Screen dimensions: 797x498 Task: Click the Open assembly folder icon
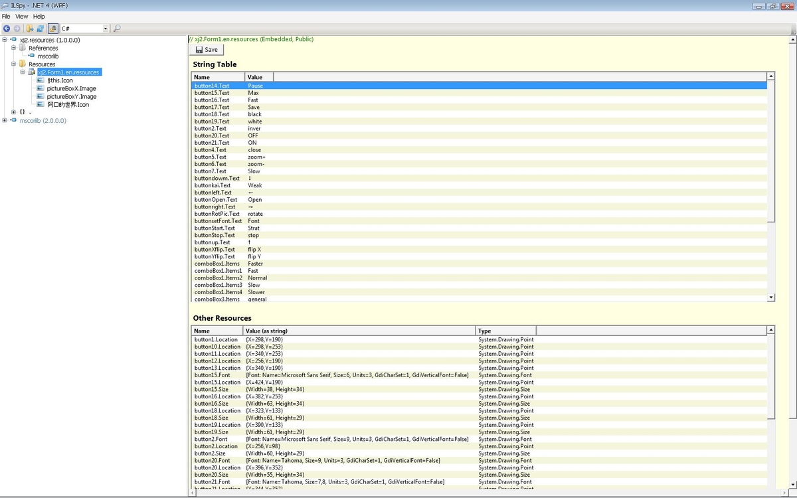(x=30, y=29)
